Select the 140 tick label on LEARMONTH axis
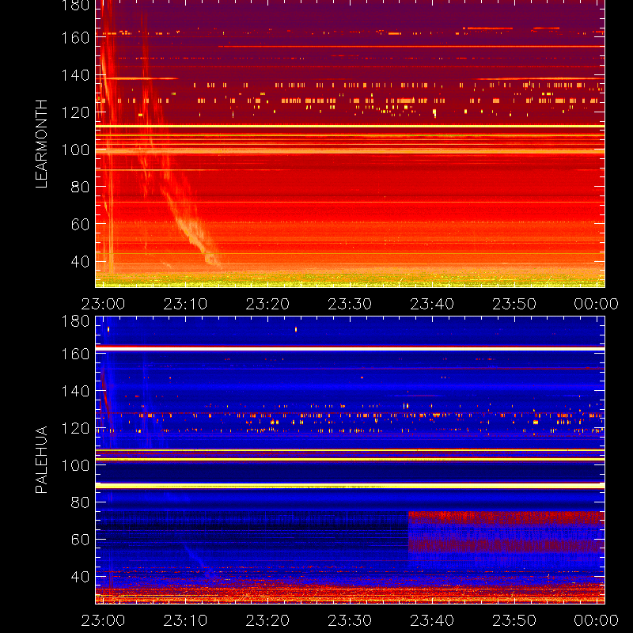 [75, 75]
